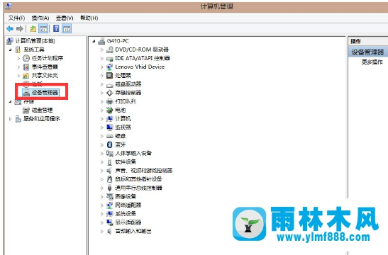Select the 处理器 chip icon
Screen dimensions: 388x255
[110, 75]
